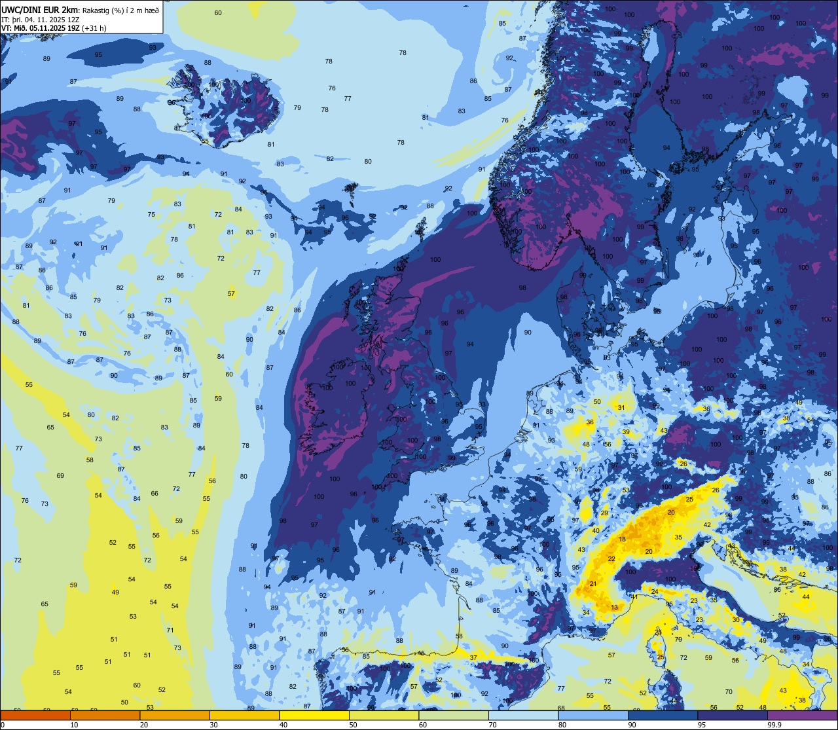This screenshot has height=730, width=838.
Task: Click the pale green legend swatch 60 to 70
Action: point(454,715)
